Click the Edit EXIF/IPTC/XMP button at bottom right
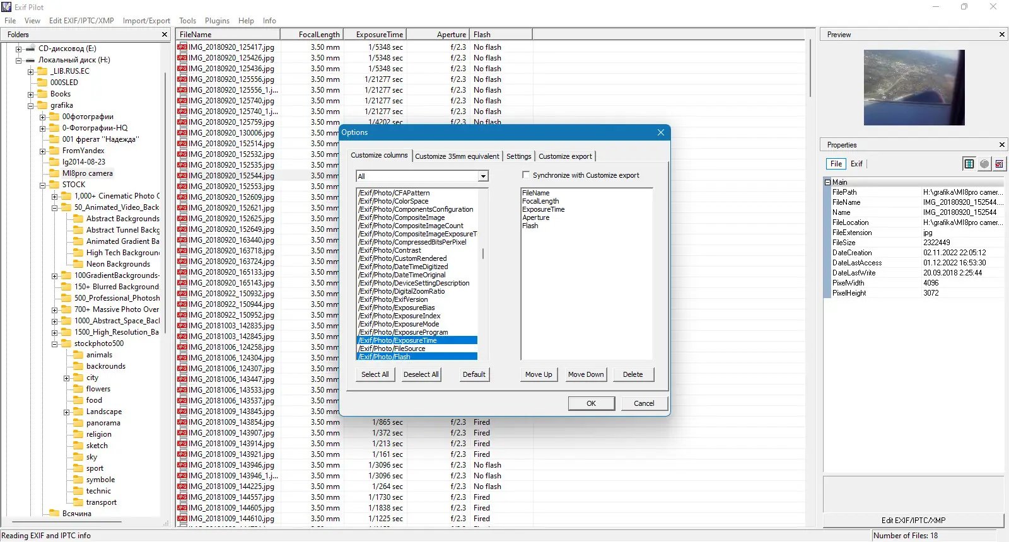 [x=913, y=521]
